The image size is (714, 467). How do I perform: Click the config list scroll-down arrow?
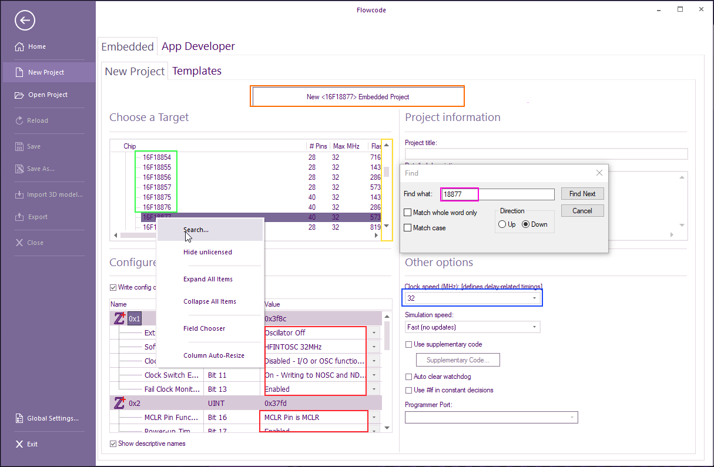387,427
